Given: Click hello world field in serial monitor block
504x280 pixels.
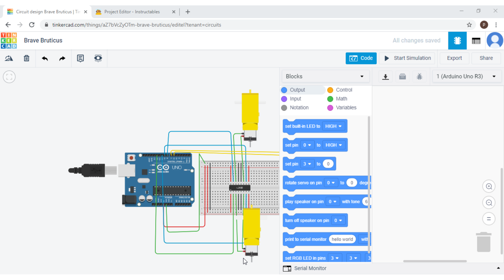Looking at the screenshot, I should [342, 239].
